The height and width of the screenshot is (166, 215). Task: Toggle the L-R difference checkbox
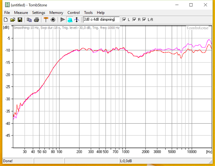[144, 19]
